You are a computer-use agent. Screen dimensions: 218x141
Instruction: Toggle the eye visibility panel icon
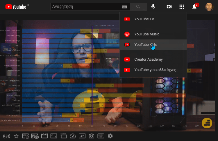[35, 136]
